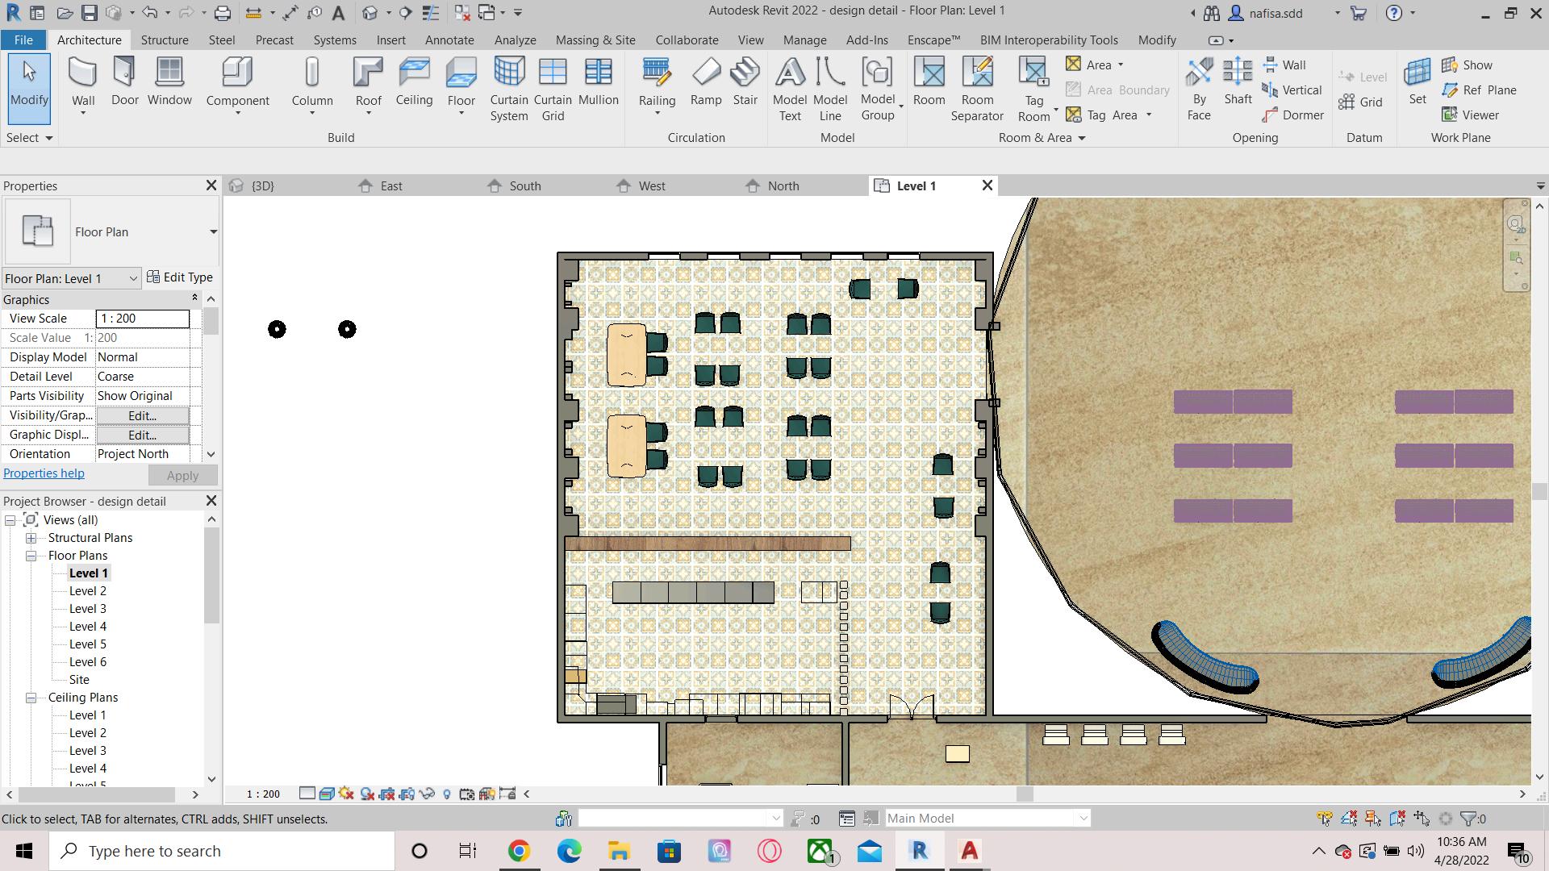The image size is (1549, 871).
Task: Toggle shadows off in view control bar
Action: click(x=367, y=794)
